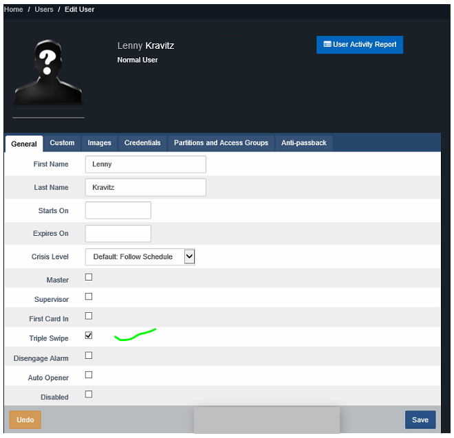454x438 pixels.
Task: Expand the Crisis Level dropdown
Action: (x=140, y=256)
